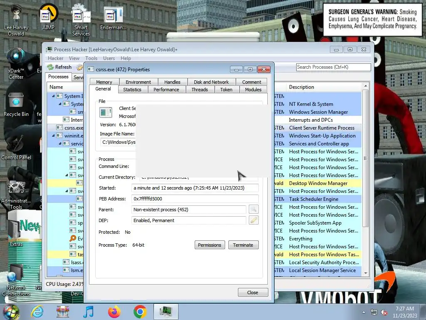Viewport: 426px width, 320px height.
Task: Open the Enderman desktop shortcut
Action: click(x=113, y=17)
